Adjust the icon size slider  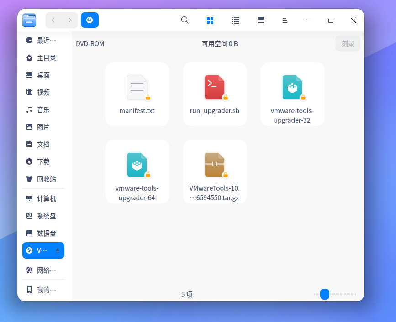324,294
